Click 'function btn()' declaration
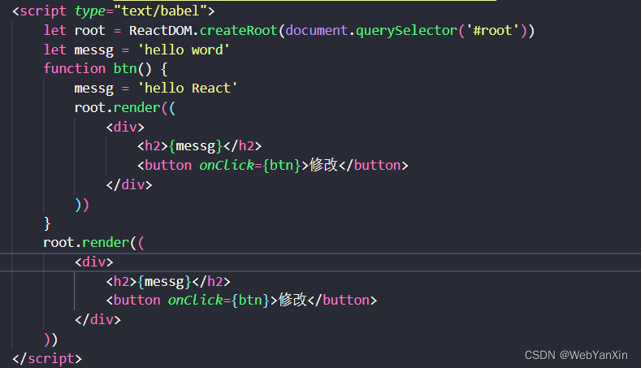Viewport: 641px width, 368px height. tap(106, 69)
